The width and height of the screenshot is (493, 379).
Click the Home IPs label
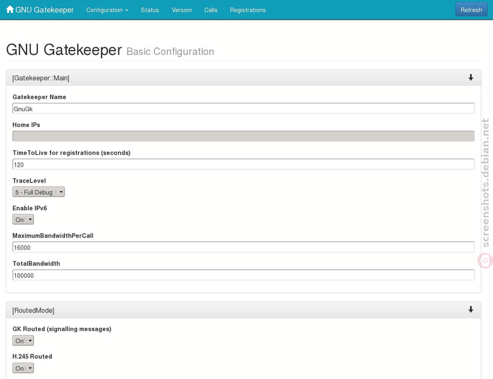tap(27, 125)
